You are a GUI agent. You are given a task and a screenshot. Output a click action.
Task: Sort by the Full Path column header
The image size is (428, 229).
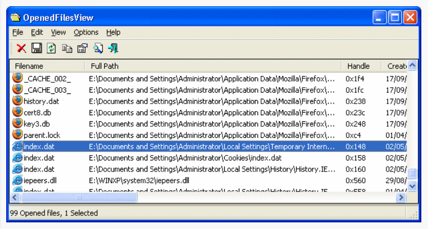pos(213,66)
